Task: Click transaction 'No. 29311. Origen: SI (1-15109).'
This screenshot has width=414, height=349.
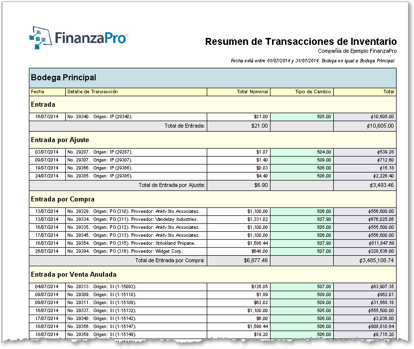Action: (x=102, y=303)
